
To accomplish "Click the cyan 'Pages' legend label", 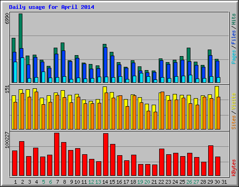I will (234, 57).
